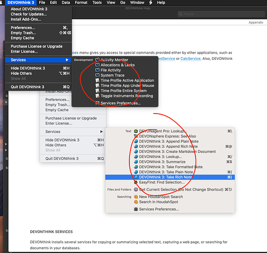This screenshot has height=253, width=267.
Task: Open the File menu
Action: click(x=42, y=3)
